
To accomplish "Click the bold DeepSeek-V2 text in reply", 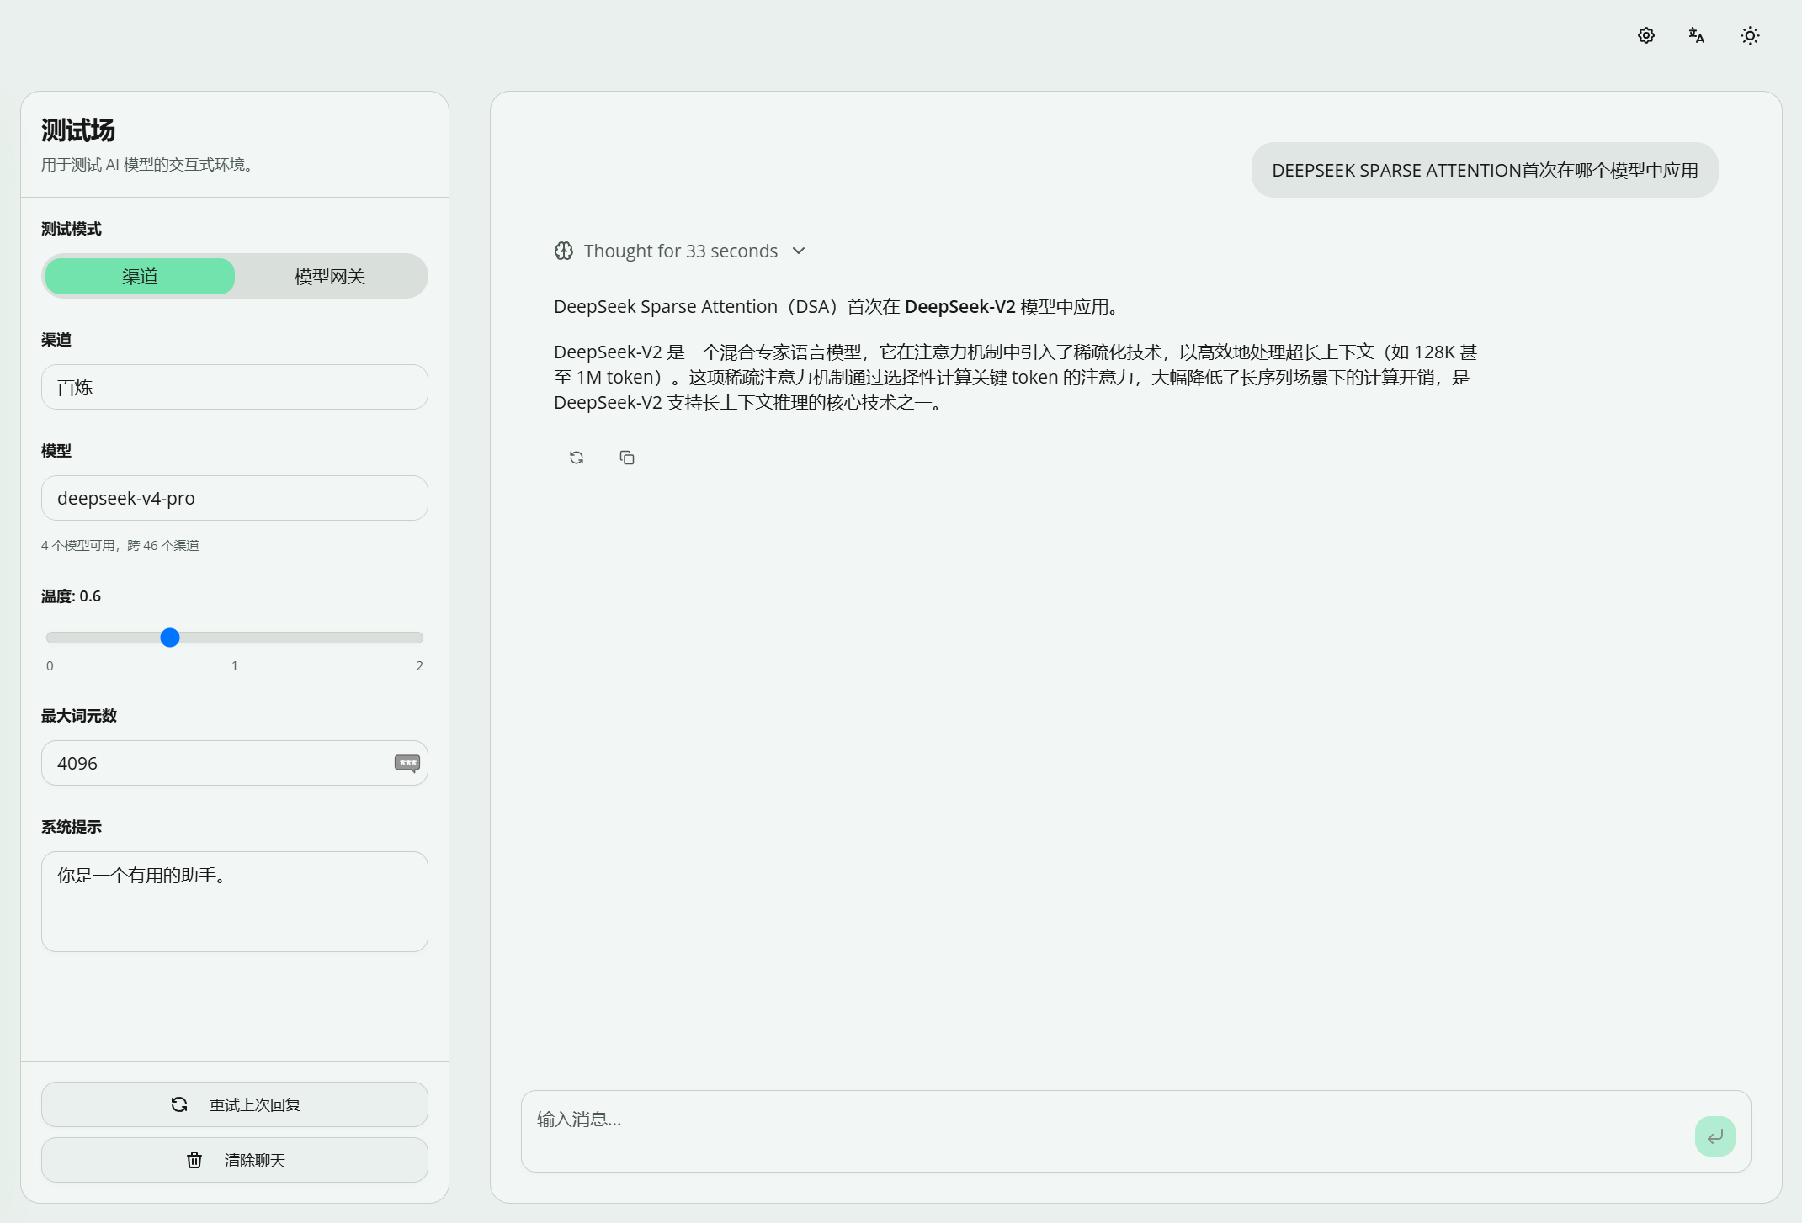I will tap(960, 306).
